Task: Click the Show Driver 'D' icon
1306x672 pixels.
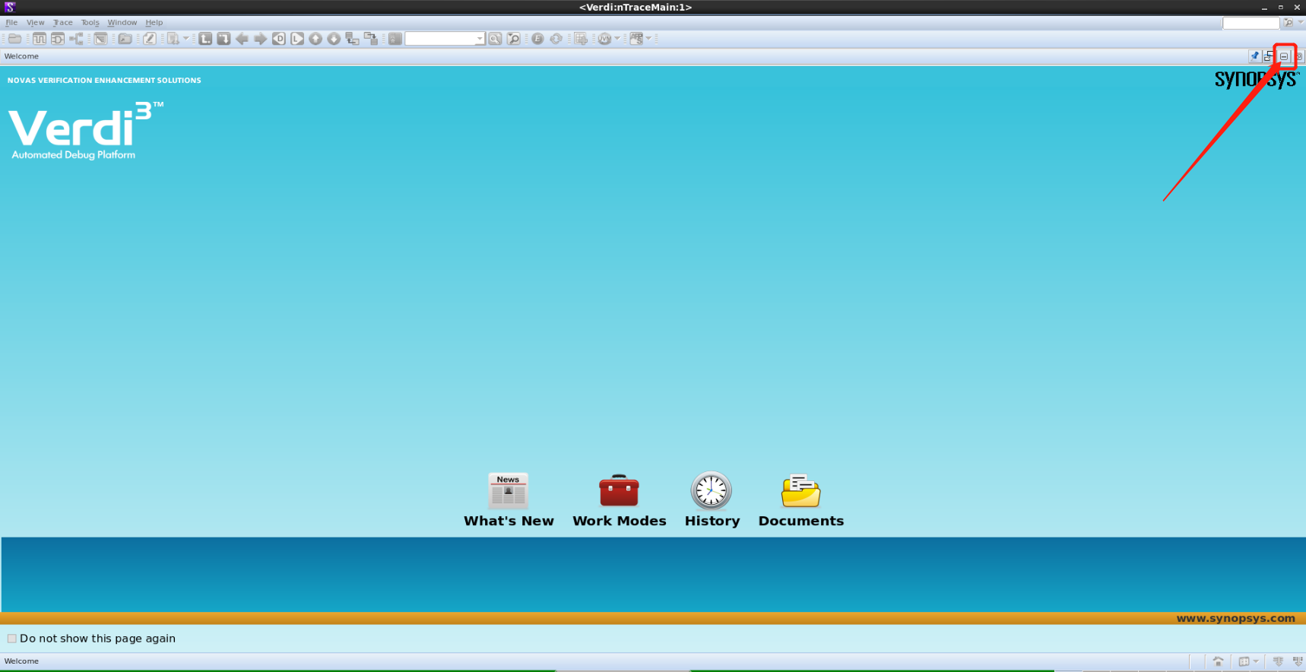Action: coord(279,39)
